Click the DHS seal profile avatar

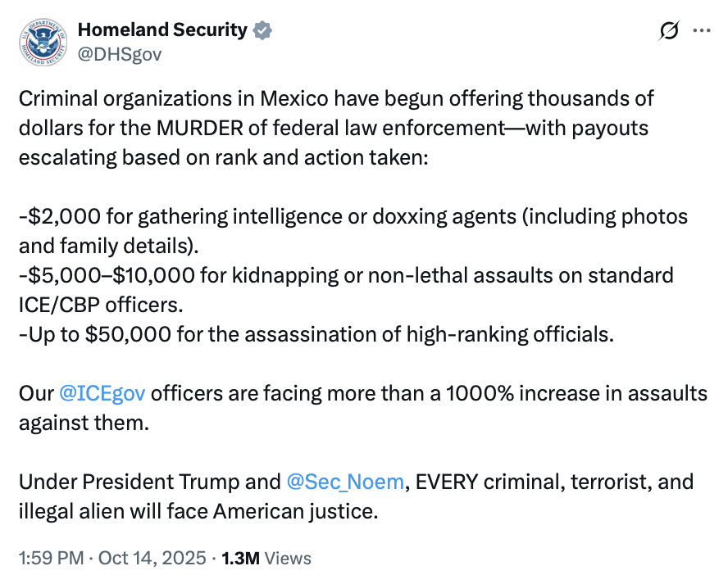click(40, 42)
